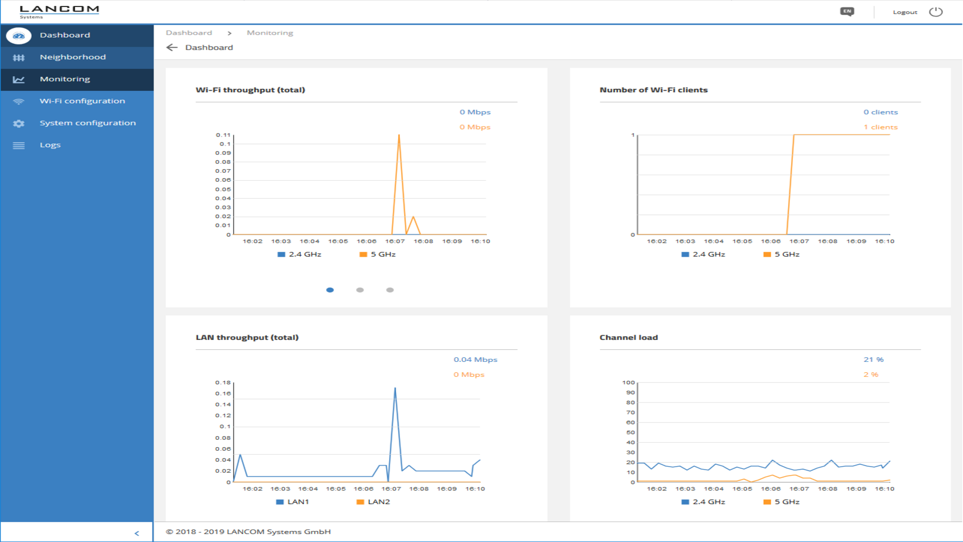963x542 pixels.
Task: Click the Wi-Fi configuration signal icon
Action: click(x=19, y=101)
